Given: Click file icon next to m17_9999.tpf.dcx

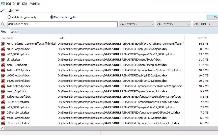Looking at the screenshot, I should [x=3, y=54].
